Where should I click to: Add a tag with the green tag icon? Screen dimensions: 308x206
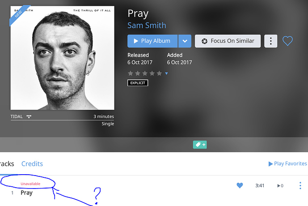pos(200,145)
